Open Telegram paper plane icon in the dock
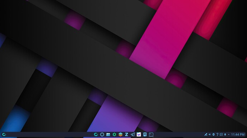Image resolution: width=247 pixels, height=138 pixels. coord(133,134)
